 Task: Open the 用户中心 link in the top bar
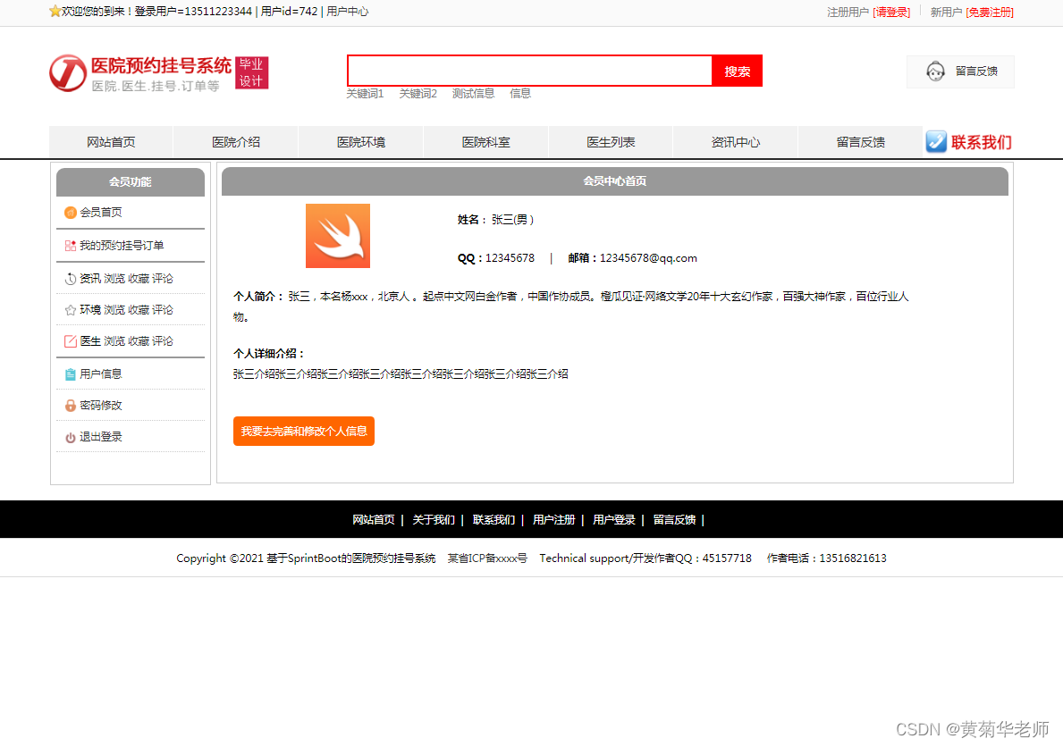(348, 12)
